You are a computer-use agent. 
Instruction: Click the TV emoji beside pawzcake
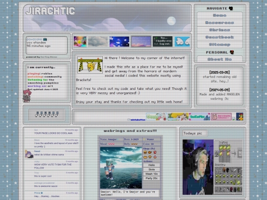(45, 40)
